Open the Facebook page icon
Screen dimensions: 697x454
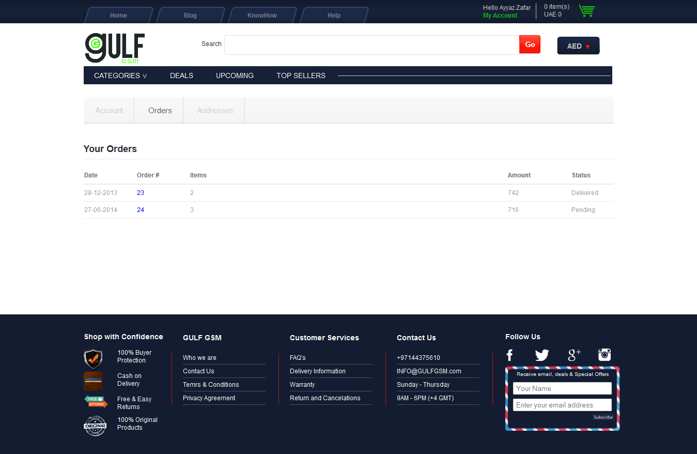pyautogui.click(x=509, y=355)
